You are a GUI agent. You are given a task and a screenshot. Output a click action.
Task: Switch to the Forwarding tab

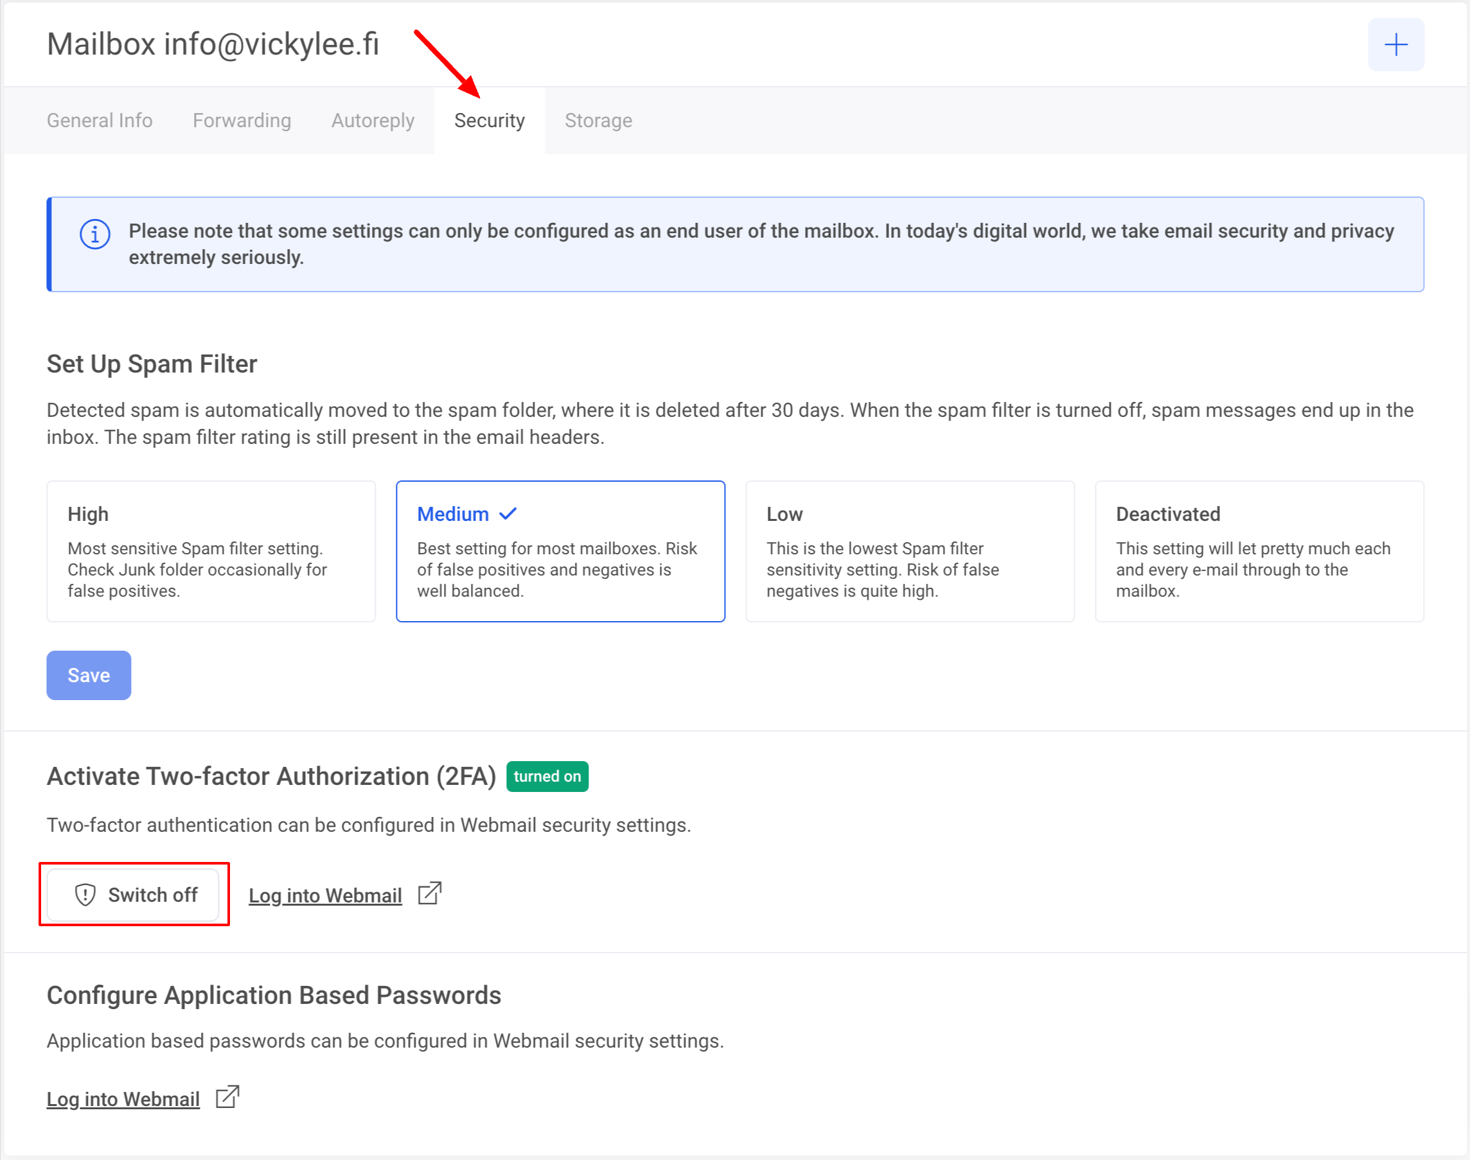pyautogui.click(x=242, y=120)
